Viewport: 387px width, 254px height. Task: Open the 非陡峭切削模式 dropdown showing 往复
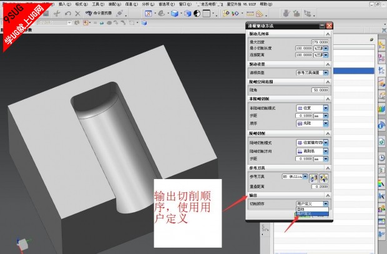click(x=312, y=108)
